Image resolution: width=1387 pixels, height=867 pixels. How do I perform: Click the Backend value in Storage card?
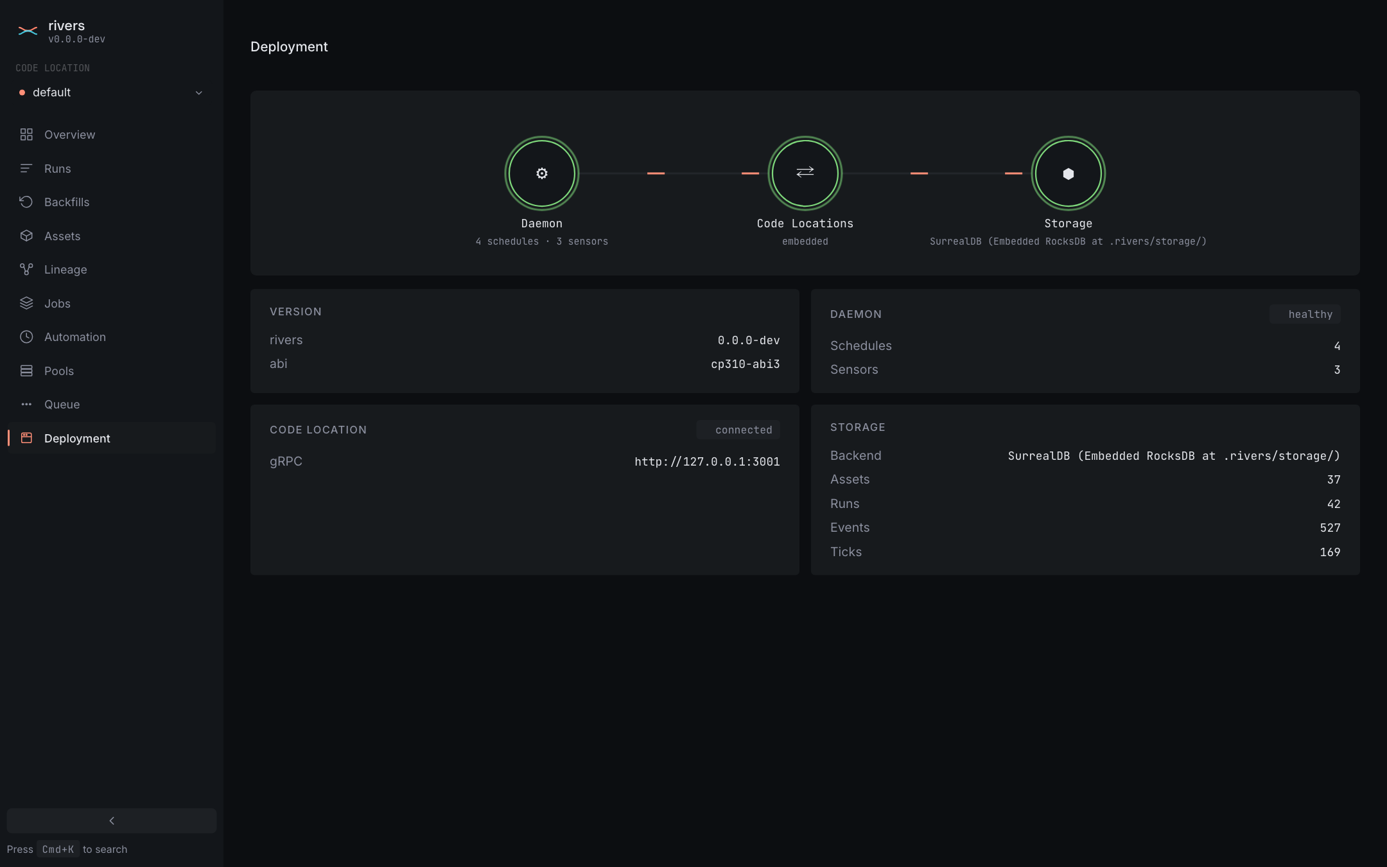1174,455
